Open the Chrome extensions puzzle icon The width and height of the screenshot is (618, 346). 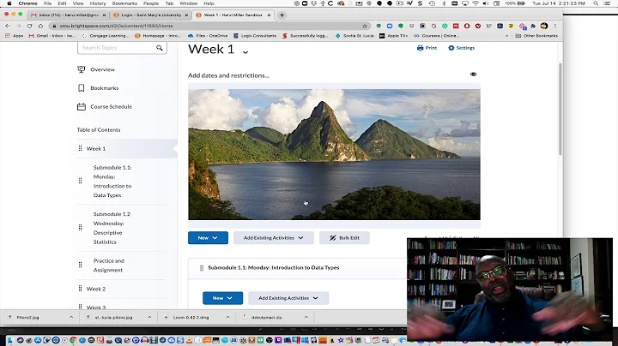coord(533,26)
